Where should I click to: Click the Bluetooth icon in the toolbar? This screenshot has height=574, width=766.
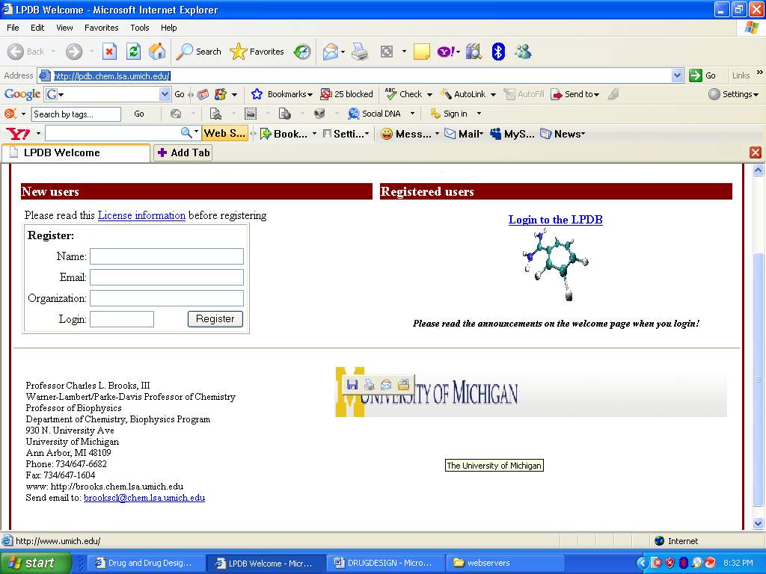point(498,52)
